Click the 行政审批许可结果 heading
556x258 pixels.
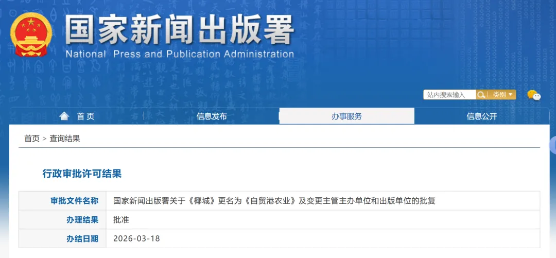pos(82,174)
